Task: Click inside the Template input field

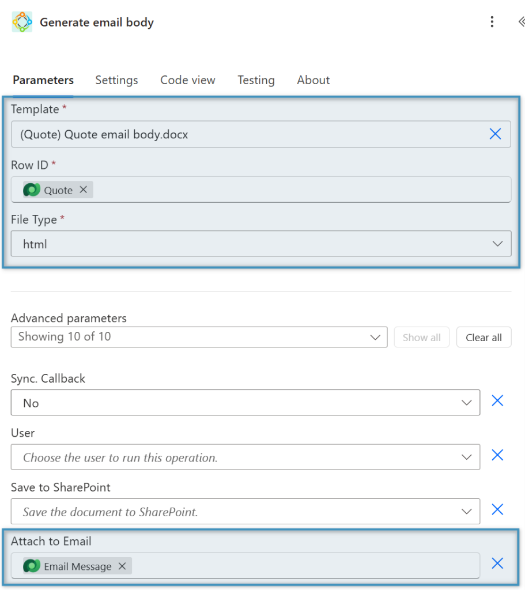Action: point(231,134)
